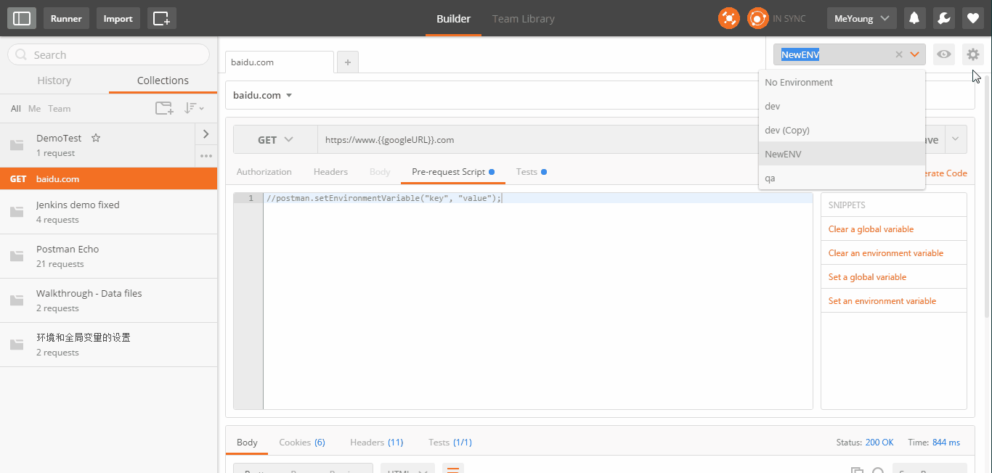Click the sidebar Search field
The image size is (992, 473).
pyautogui.click(x=109, y=55)
